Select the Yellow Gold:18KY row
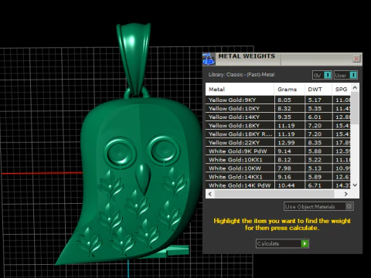 (x=278, y=125)
